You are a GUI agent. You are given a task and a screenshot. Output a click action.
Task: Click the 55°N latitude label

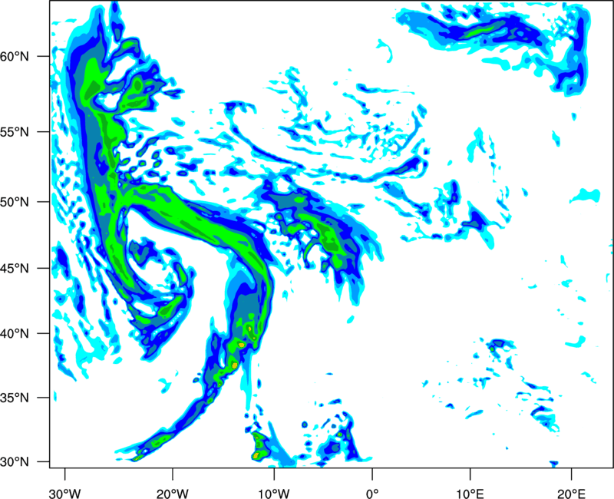15,132
